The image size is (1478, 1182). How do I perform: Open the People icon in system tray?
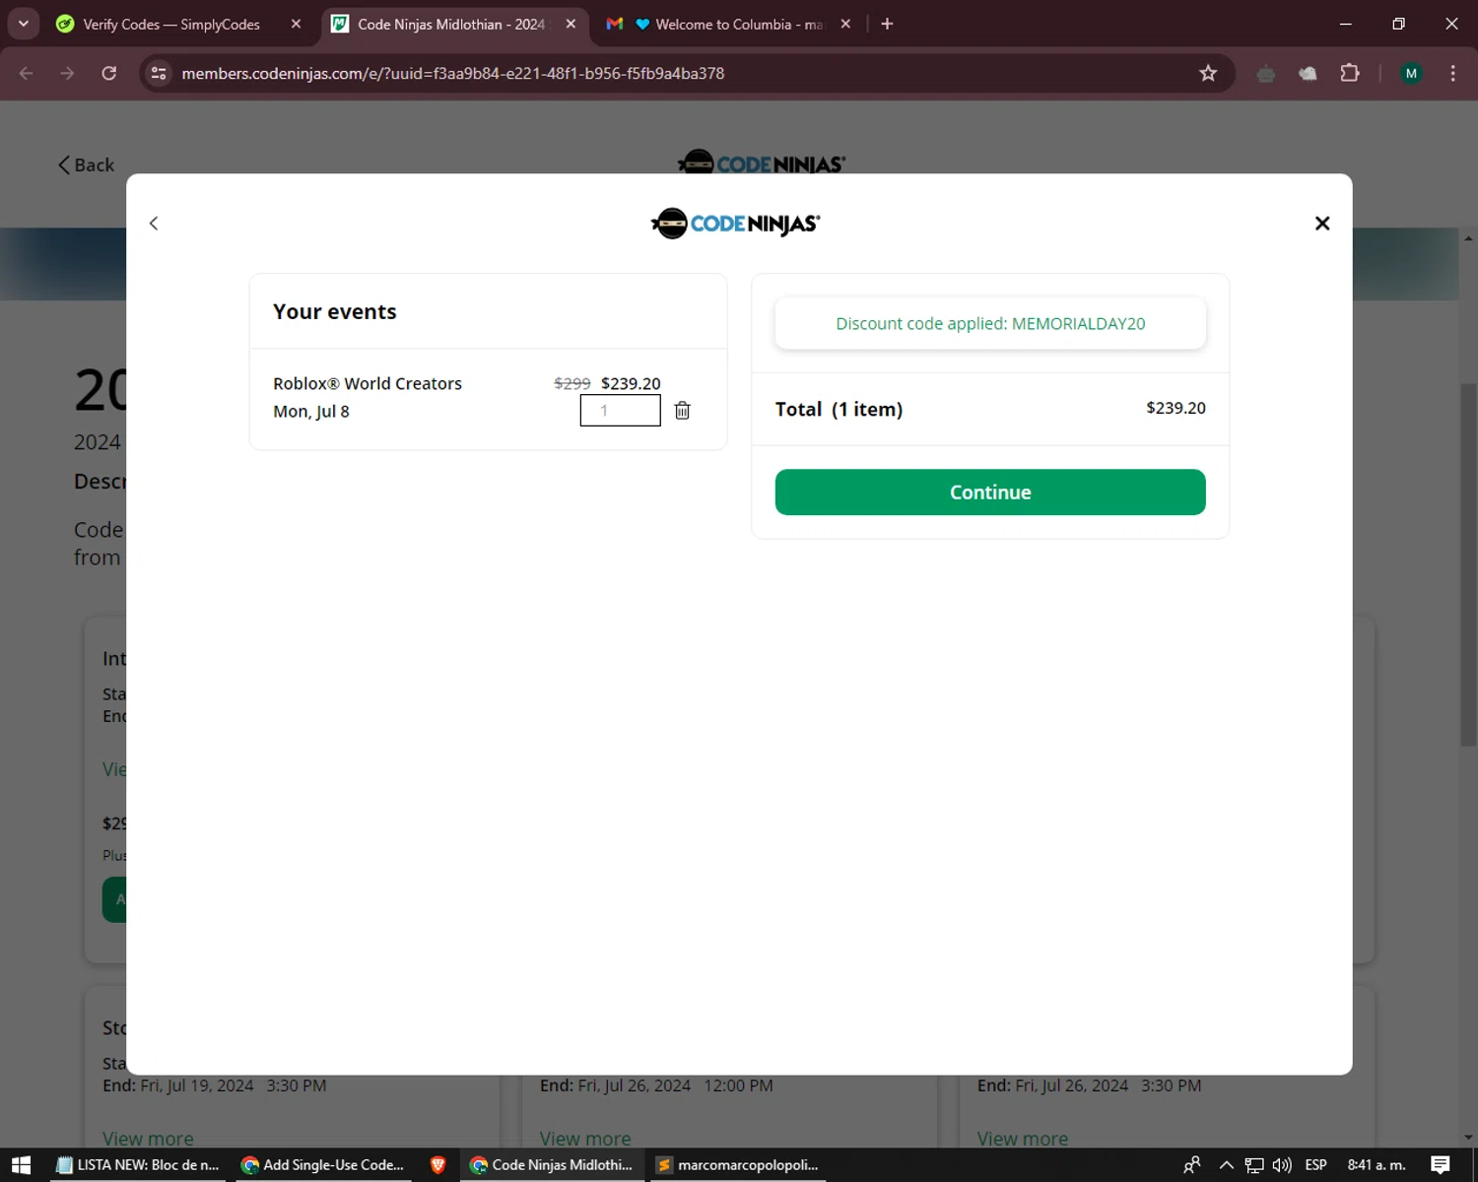(x=1192, y=1165)
